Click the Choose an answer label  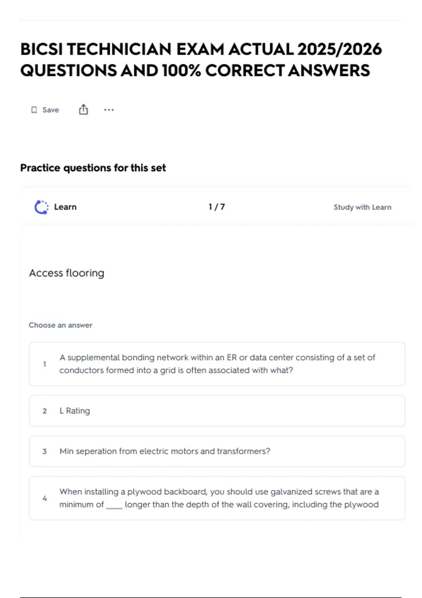point(60,325)
